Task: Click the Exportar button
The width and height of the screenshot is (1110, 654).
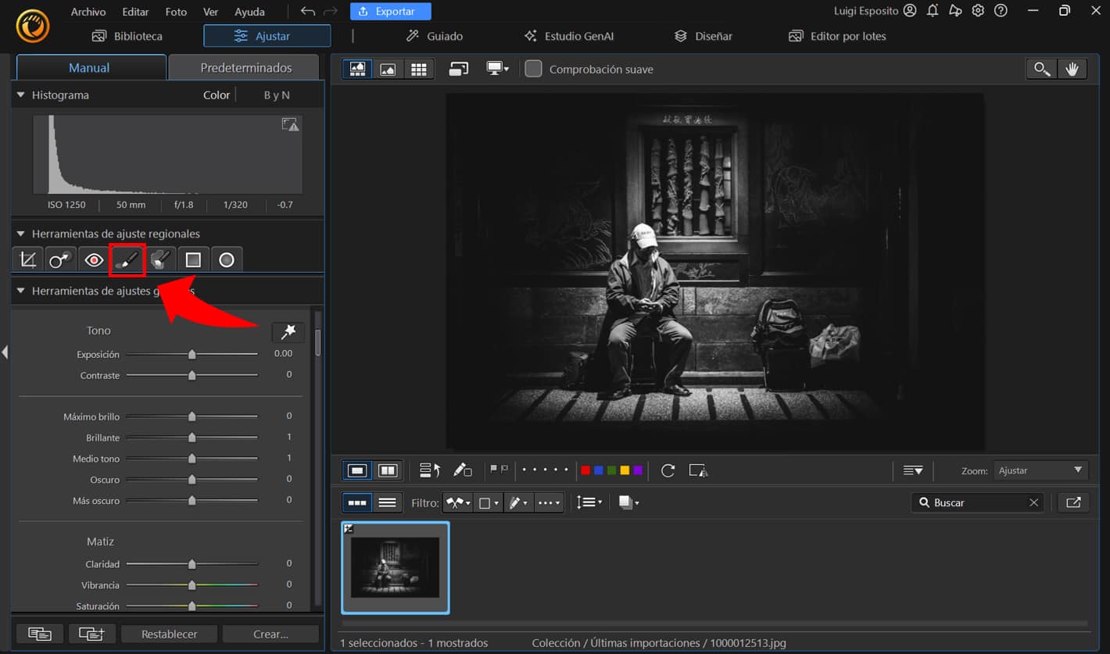Action: 390,11
